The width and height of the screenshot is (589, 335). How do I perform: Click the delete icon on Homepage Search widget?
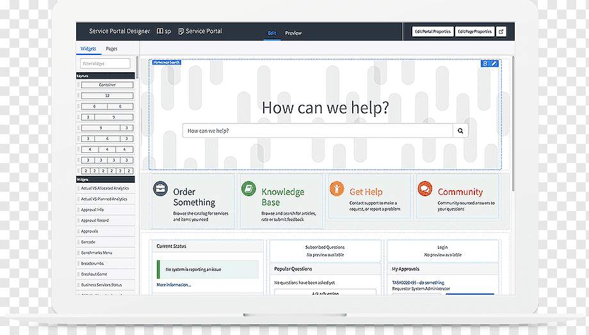485,63
